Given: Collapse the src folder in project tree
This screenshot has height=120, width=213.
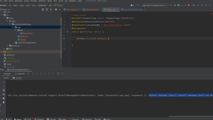Looking at the screenshot, I should click(x=1, y=15).
